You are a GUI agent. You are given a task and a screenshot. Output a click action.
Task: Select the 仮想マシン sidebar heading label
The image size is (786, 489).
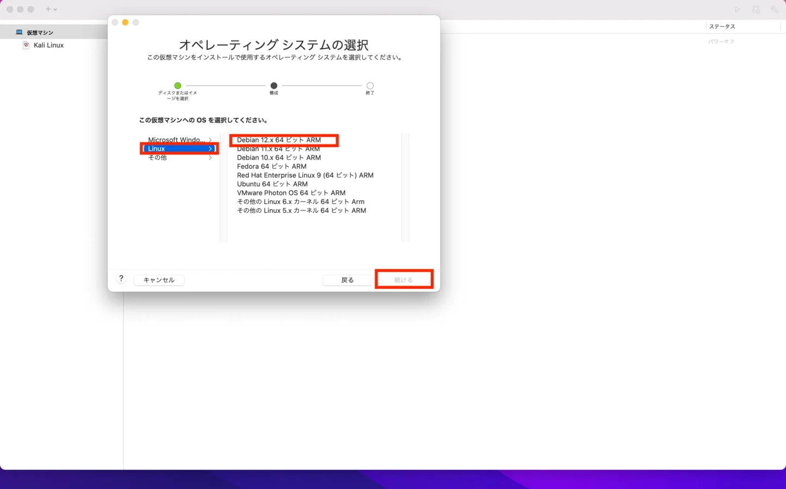tap(40, 33)
